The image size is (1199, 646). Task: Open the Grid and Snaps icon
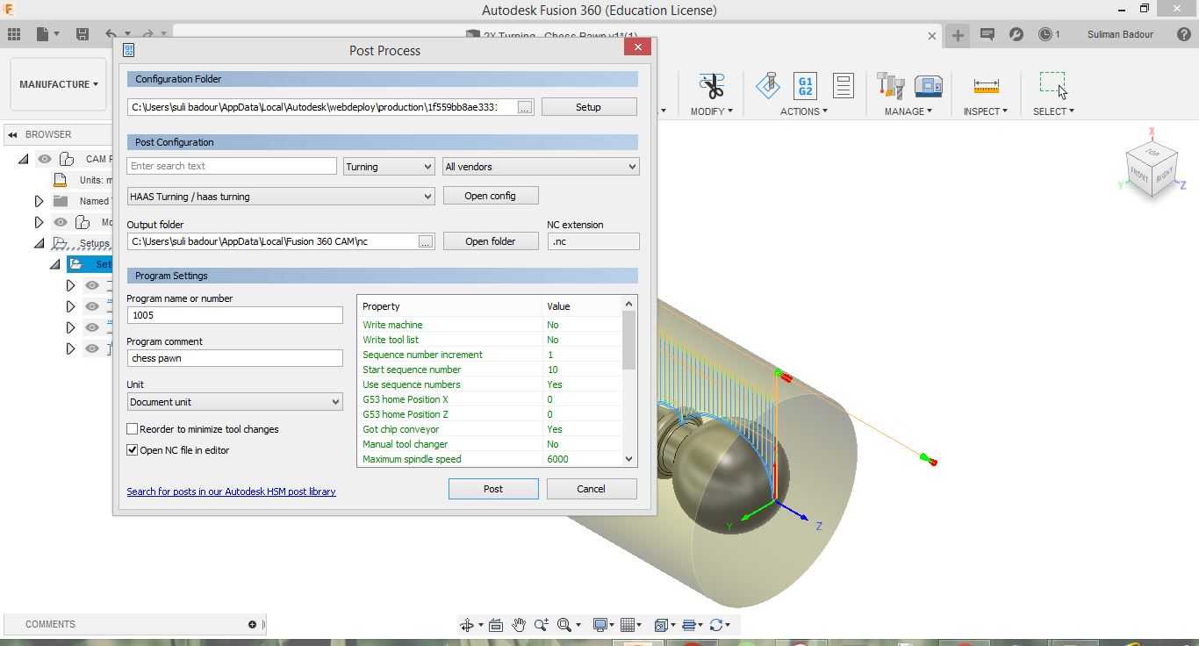click(628, 625)
